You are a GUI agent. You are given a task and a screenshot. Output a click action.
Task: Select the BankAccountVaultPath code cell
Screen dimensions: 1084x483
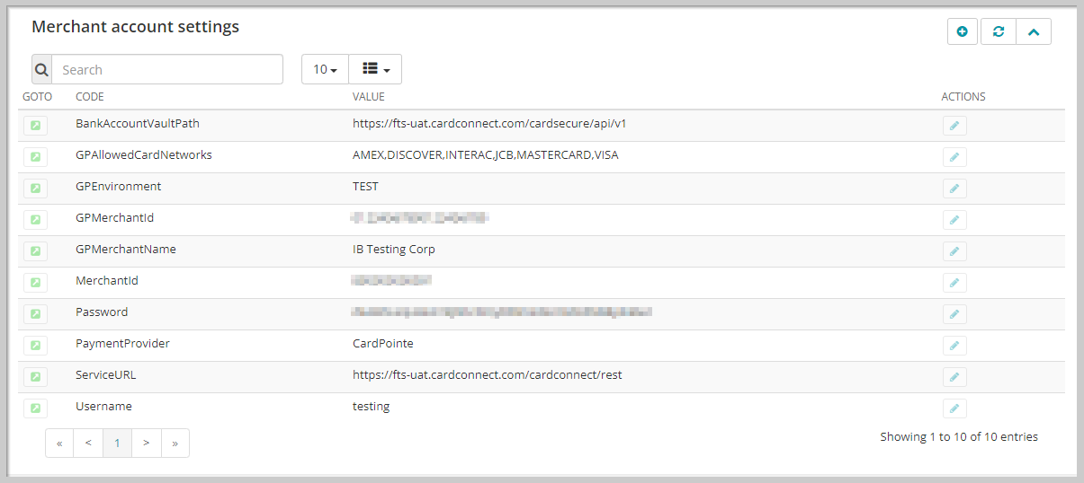click(x=137, y=123)
